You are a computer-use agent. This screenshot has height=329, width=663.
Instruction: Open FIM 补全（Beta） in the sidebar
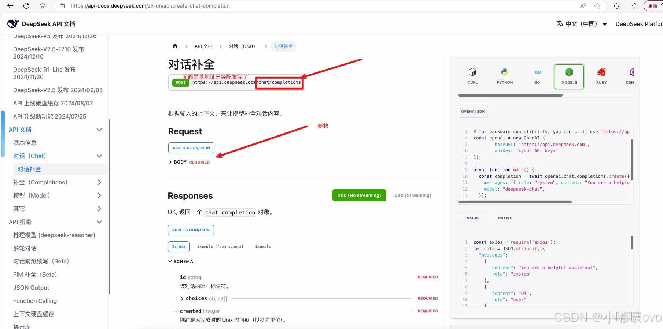35,274
